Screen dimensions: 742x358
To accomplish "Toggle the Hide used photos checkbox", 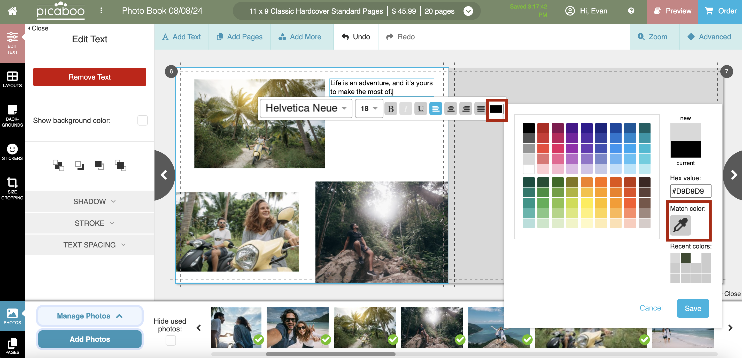I will pyautogui.click(x=171, y=340).
